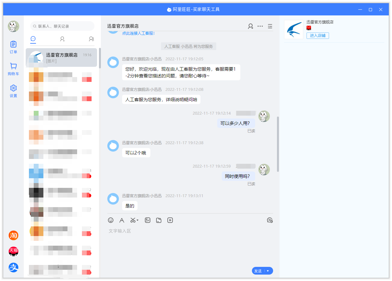Open the Tmall (天猫) shortcut icon

coord(13,251)
